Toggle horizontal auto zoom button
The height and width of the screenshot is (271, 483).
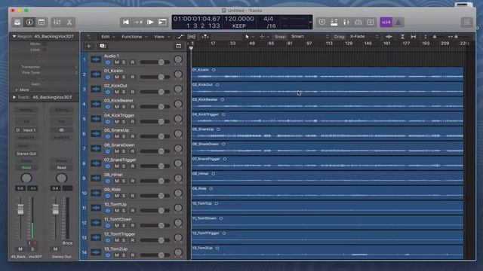(414, 37)
